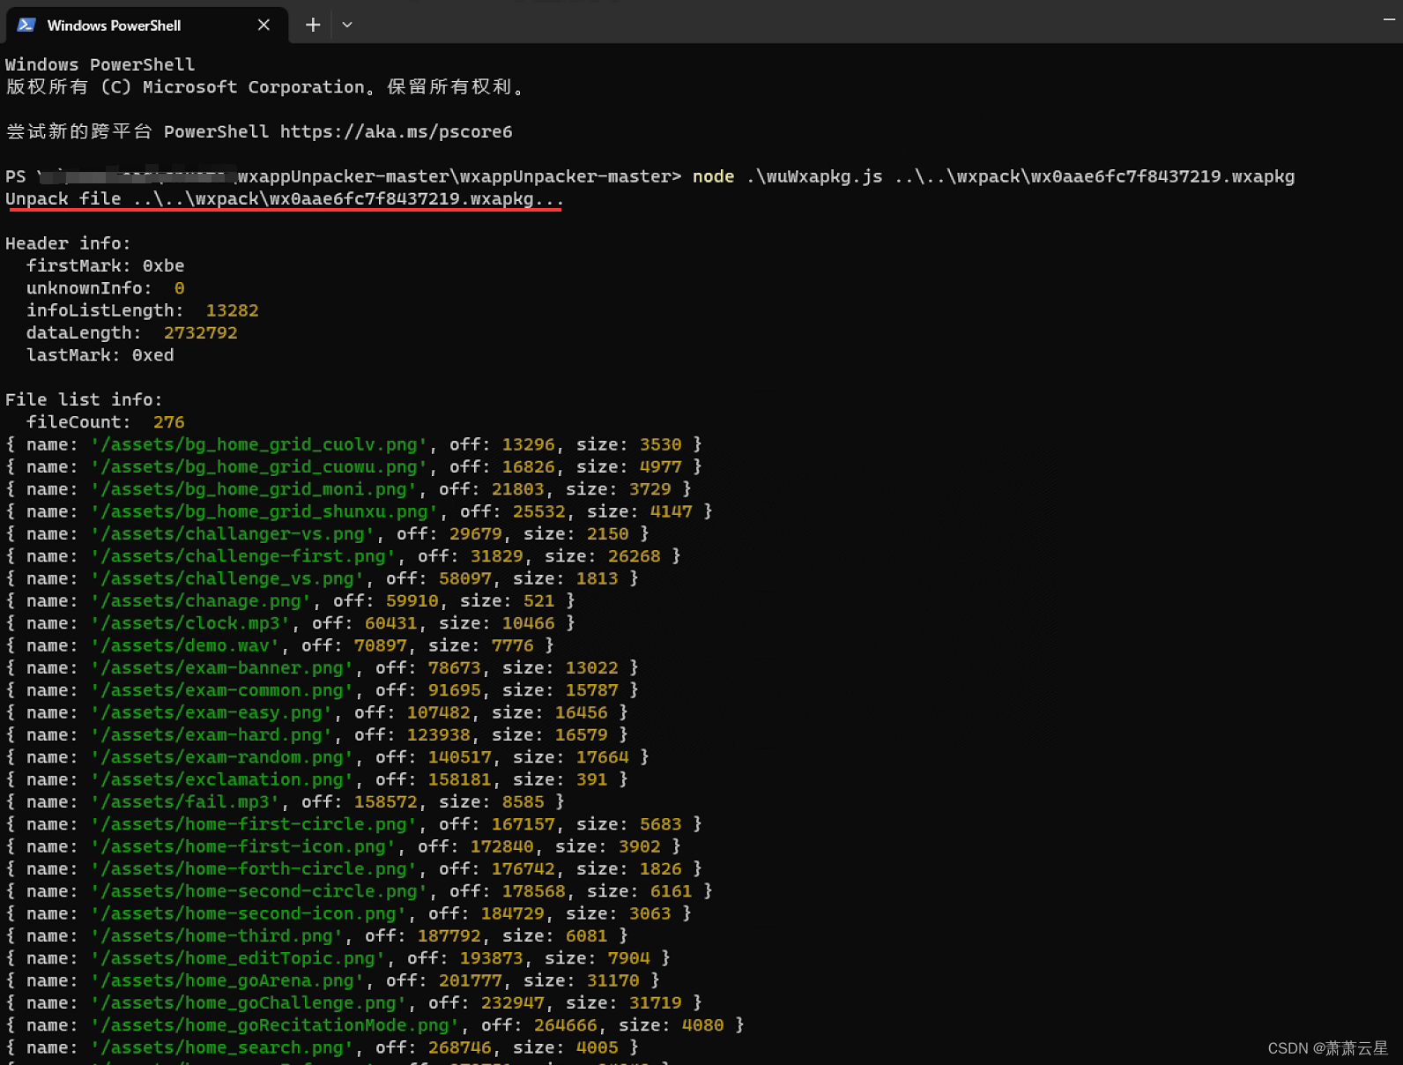Click the challenge_vs.png entry

pos(322,578)
